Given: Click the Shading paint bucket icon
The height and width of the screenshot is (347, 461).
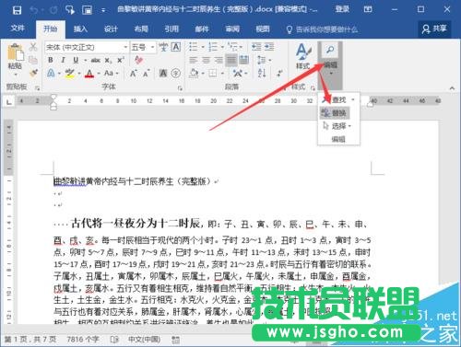Looking at the screenshot, I should [194, 74].
